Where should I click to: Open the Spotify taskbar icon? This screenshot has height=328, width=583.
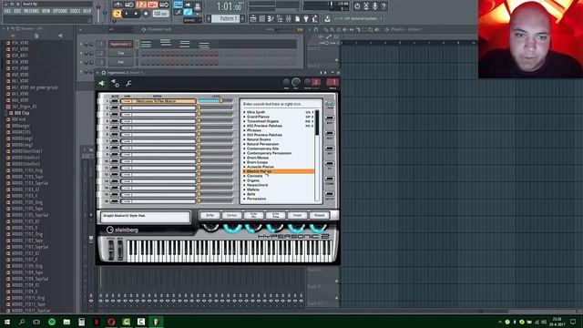point(52,322)
